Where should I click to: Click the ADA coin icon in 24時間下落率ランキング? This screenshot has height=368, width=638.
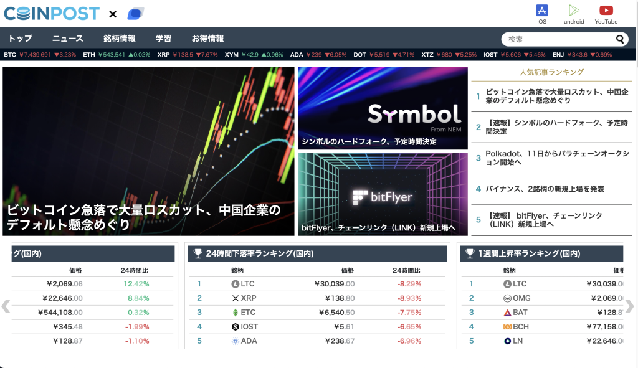(235, 341)
